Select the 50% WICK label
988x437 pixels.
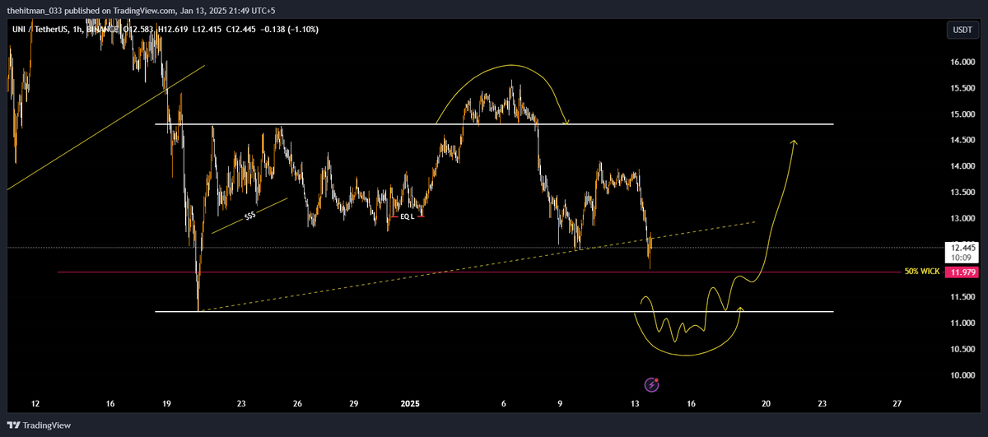coord(920,272)
